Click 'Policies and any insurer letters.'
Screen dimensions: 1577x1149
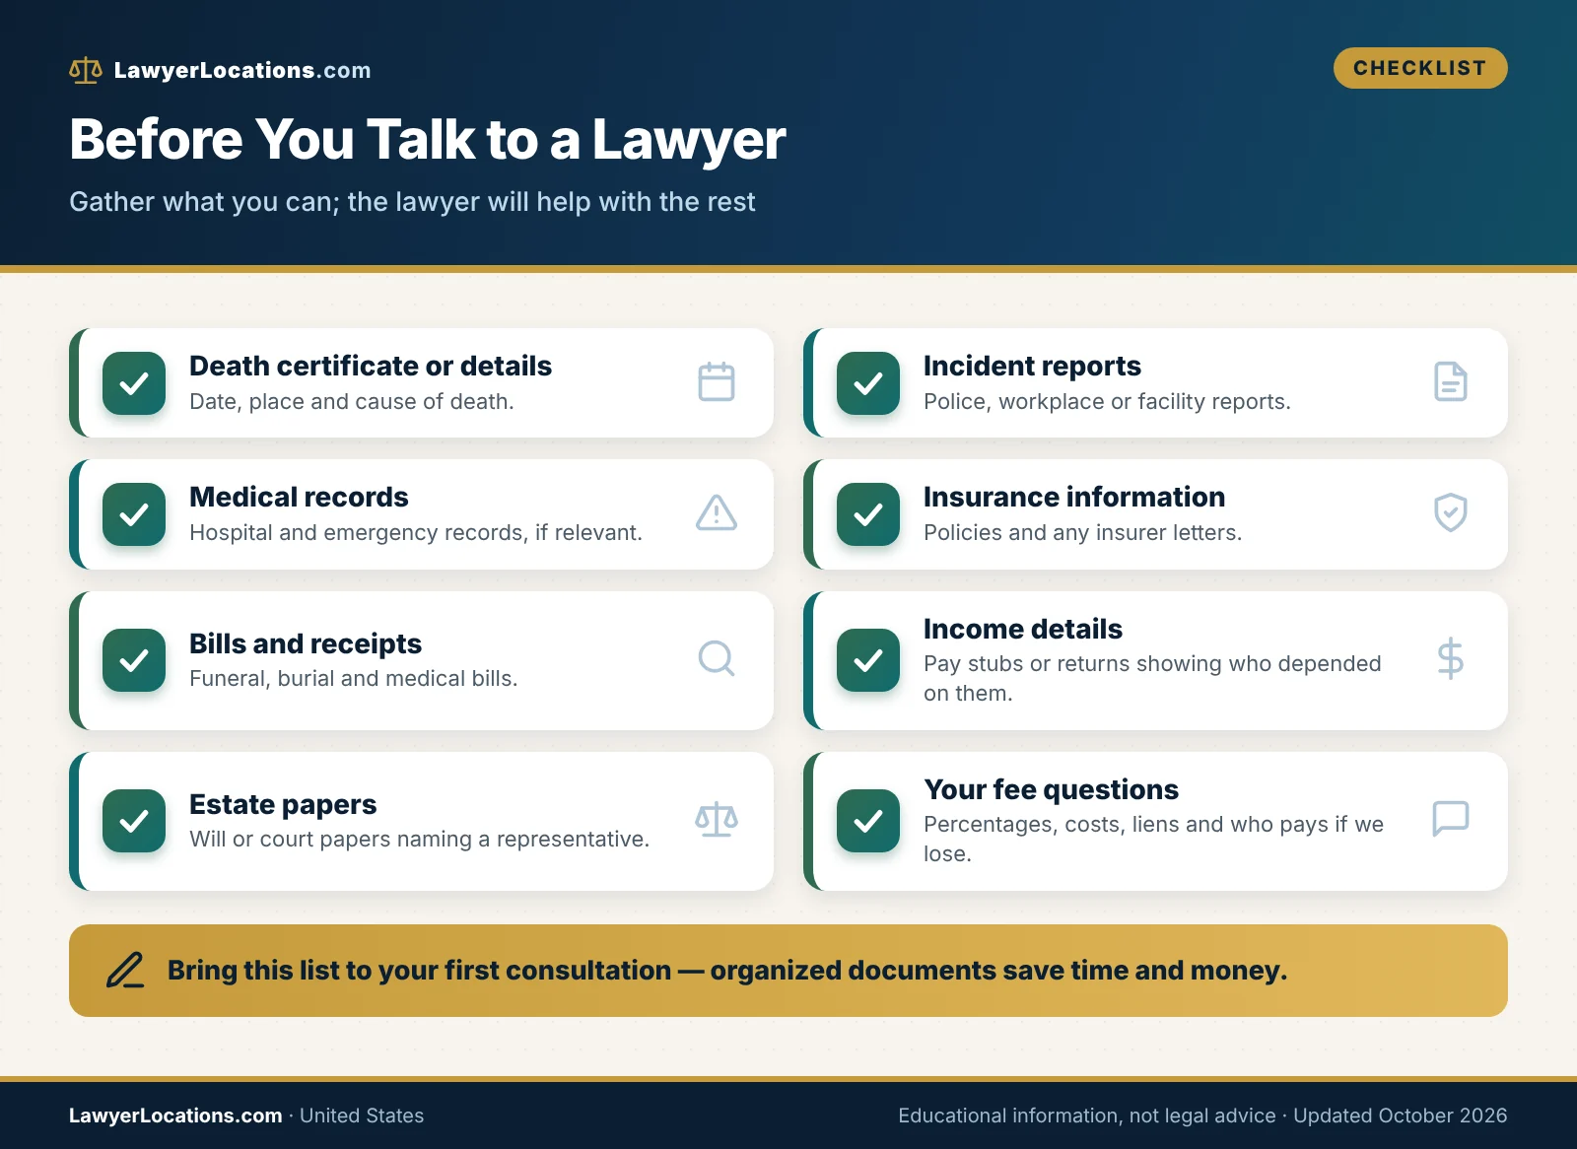1083,533
